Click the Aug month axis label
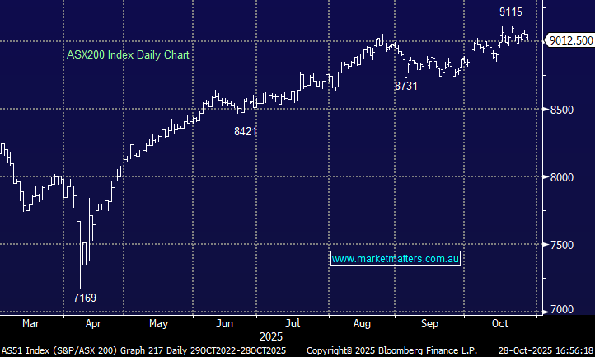Screen dimensions: 595x357 (x=360, y=323)
